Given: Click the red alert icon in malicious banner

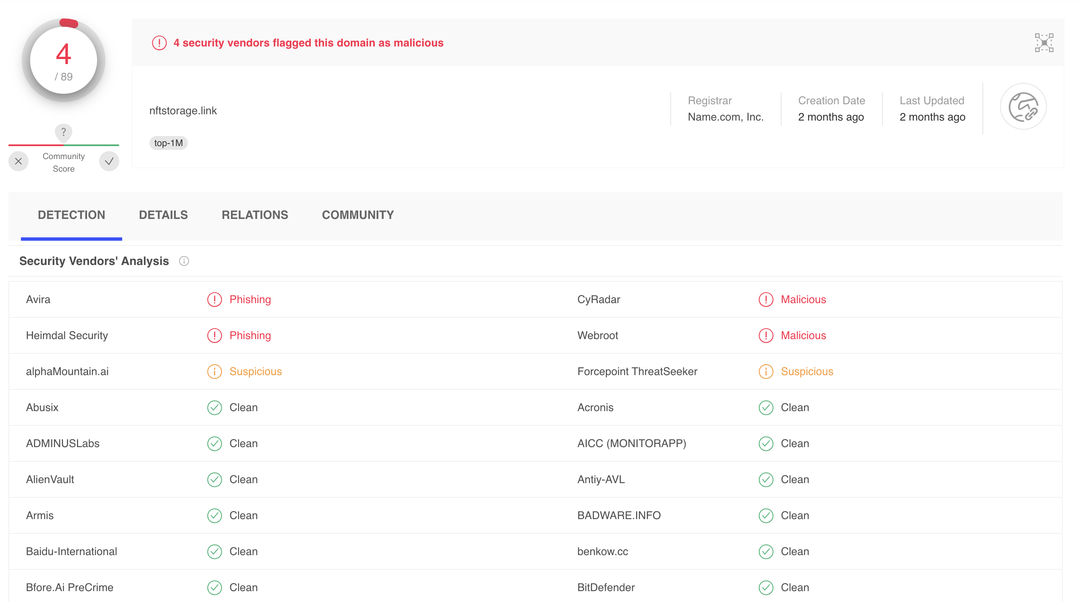Looking at the screenshot, I should (159, 43).
